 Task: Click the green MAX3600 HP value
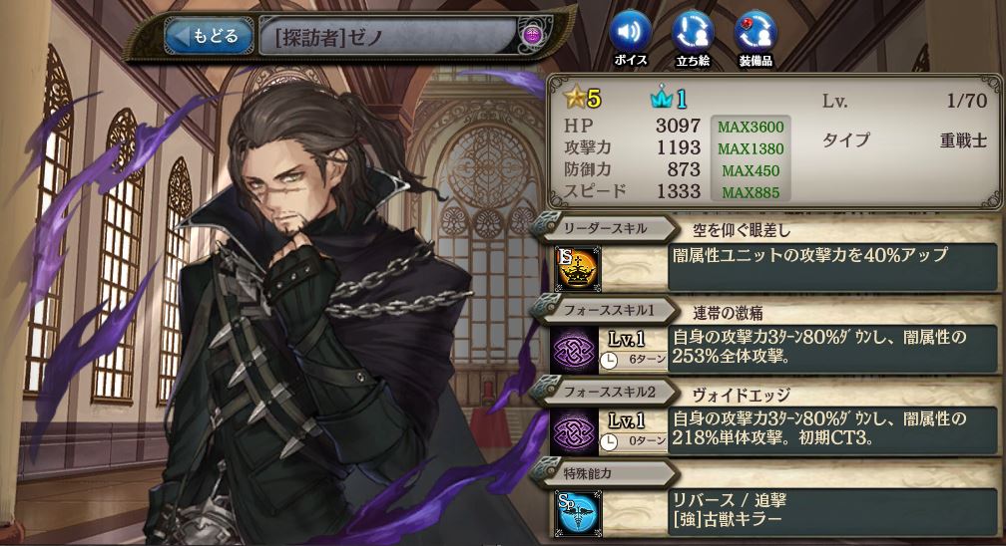pyautogui.click(x=751, y=127)
